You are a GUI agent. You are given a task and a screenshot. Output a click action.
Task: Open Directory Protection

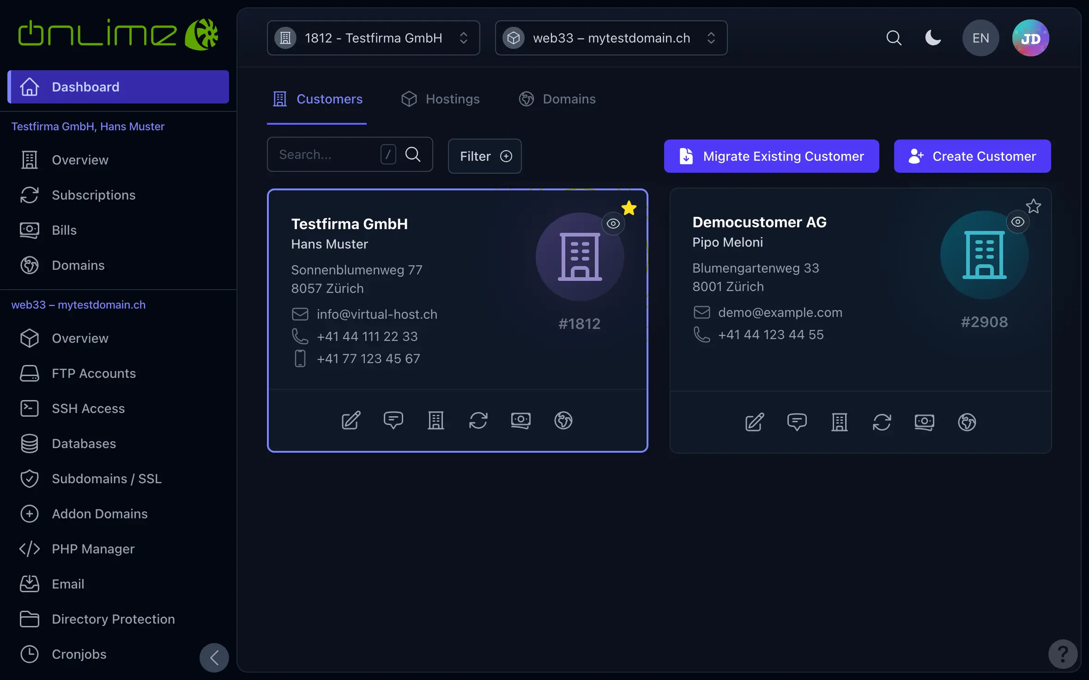[118, 619]
